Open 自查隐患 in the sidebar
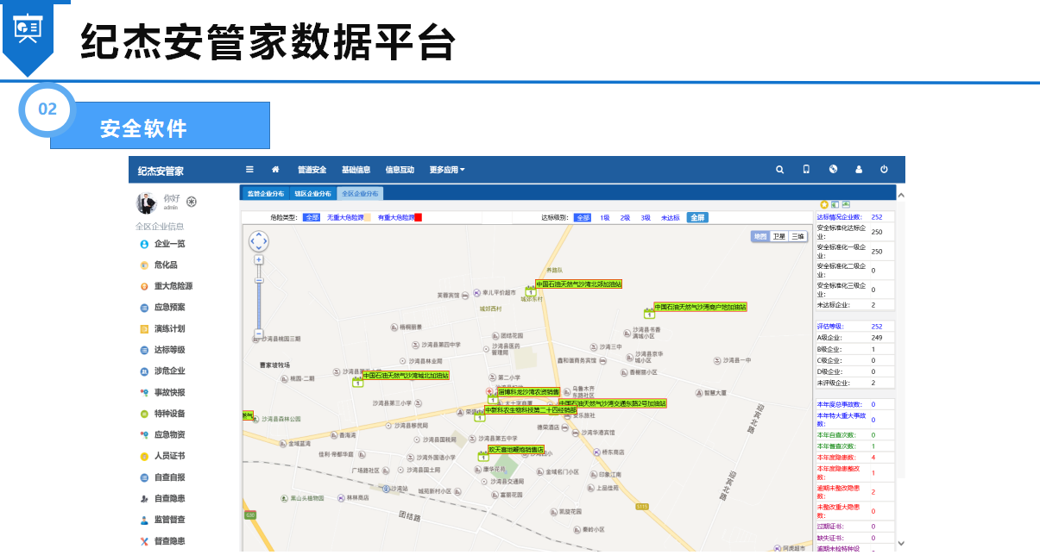Screen dimensions: 1040x555 (x=169, y=499)
